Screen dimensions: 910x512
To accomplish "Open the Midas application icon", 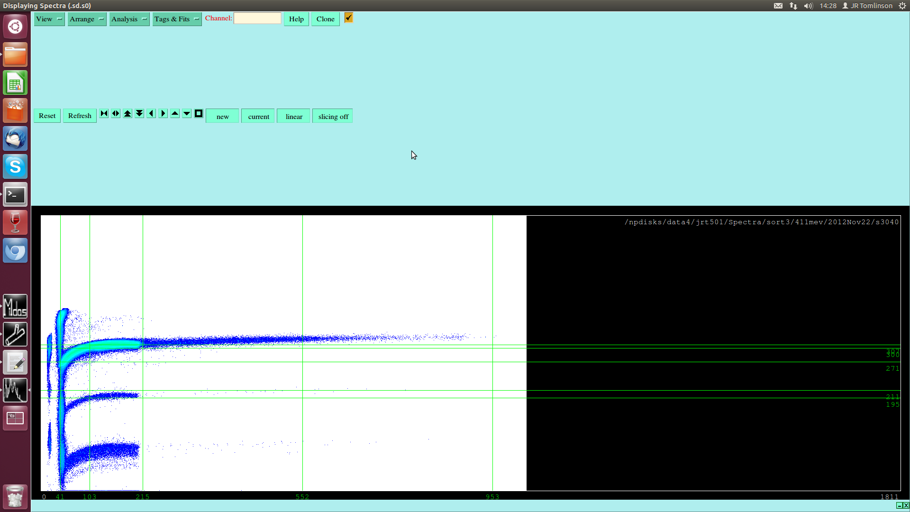I will [15, 306].
